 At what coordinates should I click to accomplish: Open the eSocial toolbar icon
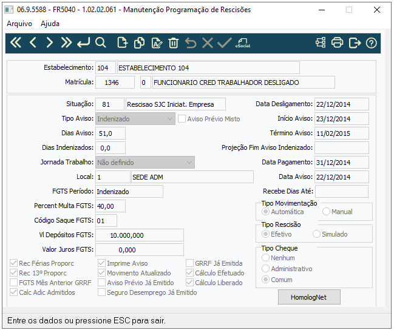(243, 42)
